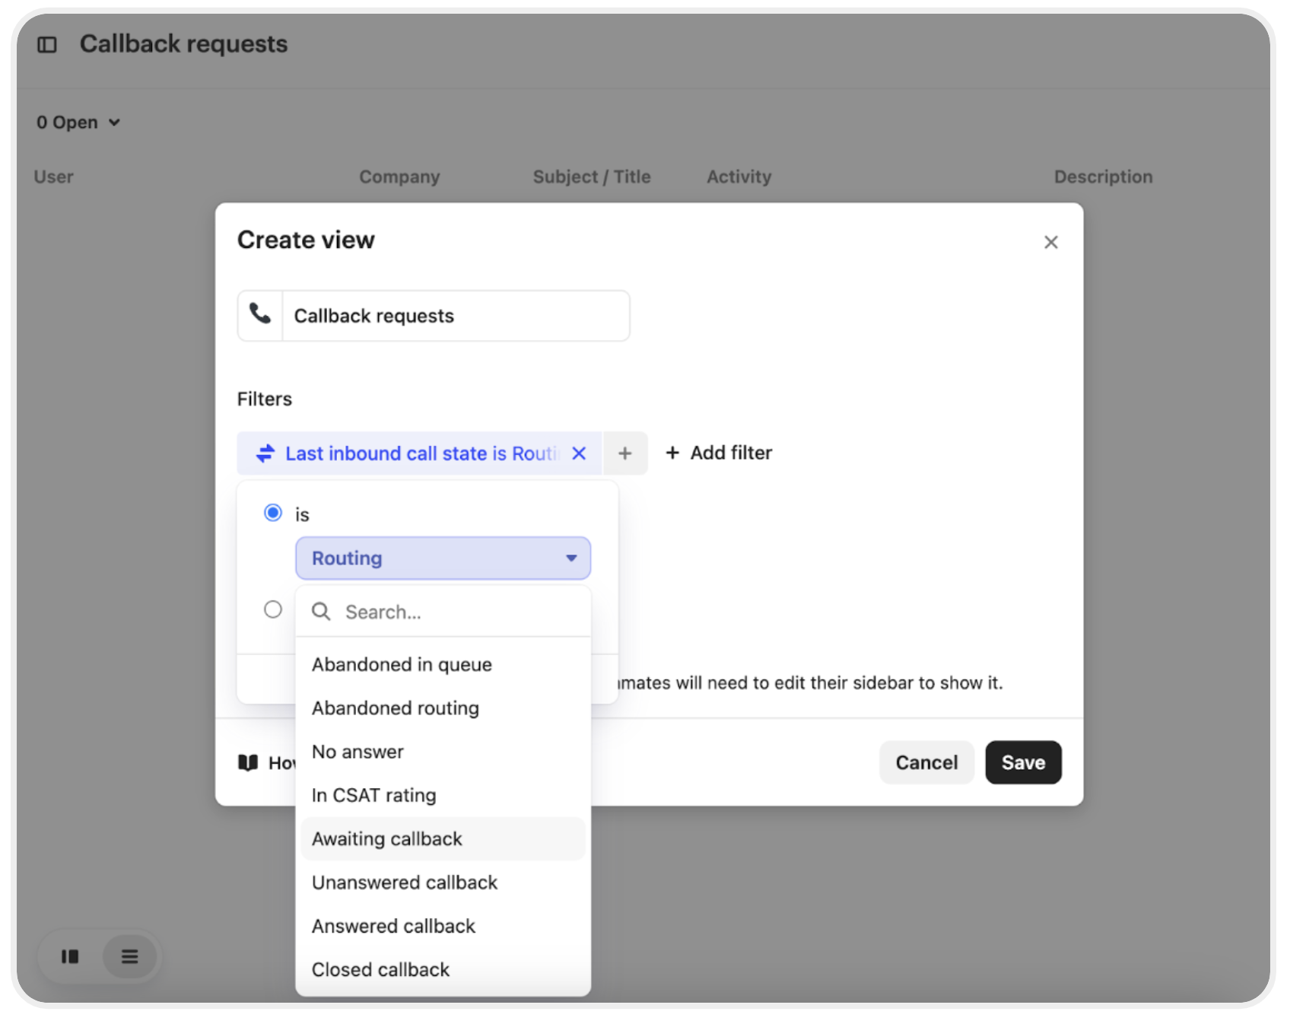Select Abandoned in queue option

(x=402, y=665)
